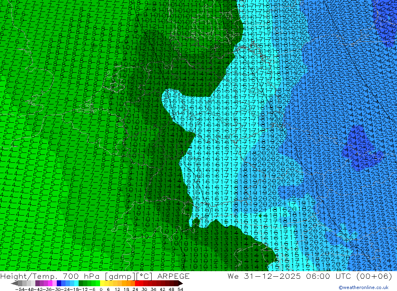Select the yellow 0 °C legend swatch
The width and height of the screenshot is (397, 291).
(102, 283)
